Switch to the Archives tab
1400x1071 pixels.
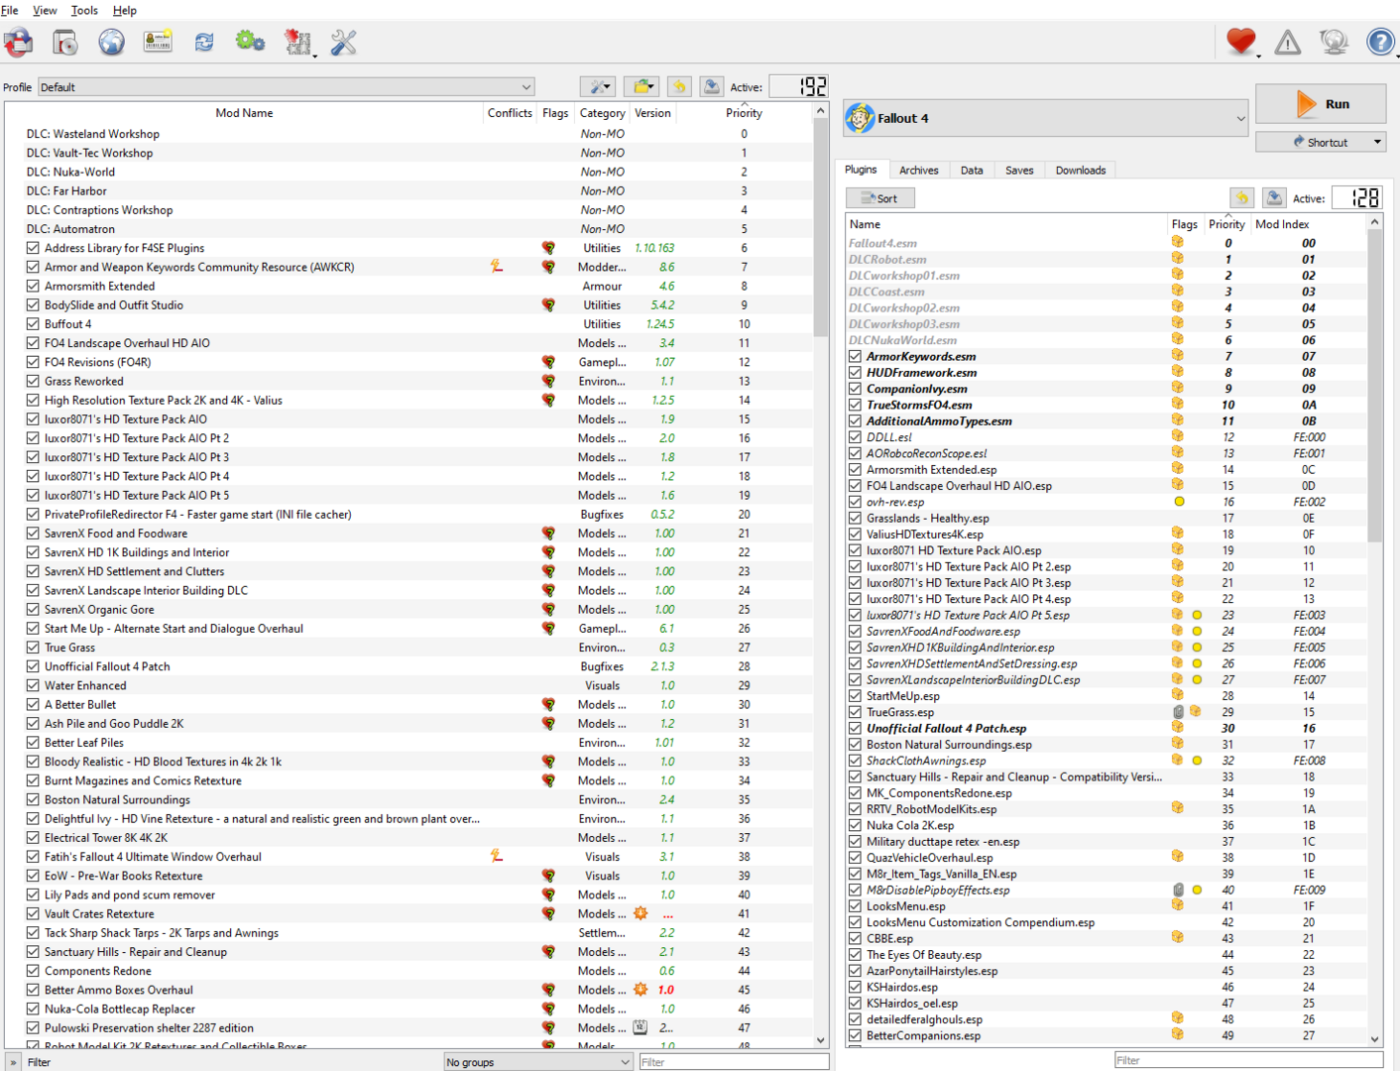[x=918, y=171]
